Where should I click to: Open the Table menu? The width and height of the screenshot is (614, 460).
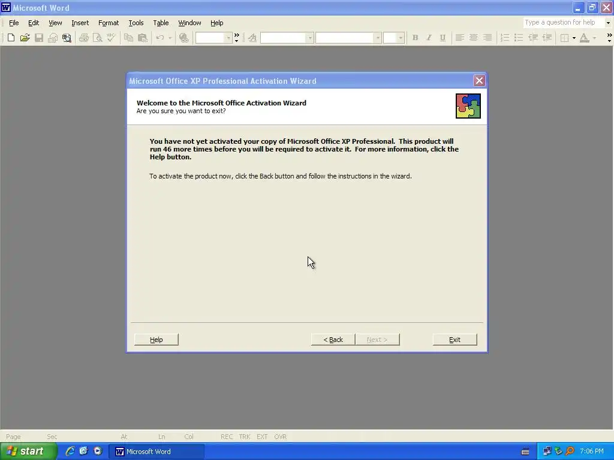(161, 23)
